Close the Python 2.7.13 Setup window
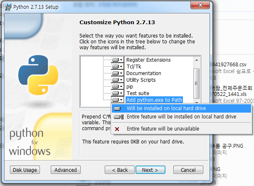 pyautogui.click(x=200, y=5)
